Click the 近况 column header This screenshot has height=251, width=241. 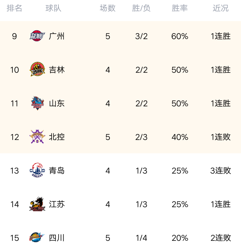point(221,8)
